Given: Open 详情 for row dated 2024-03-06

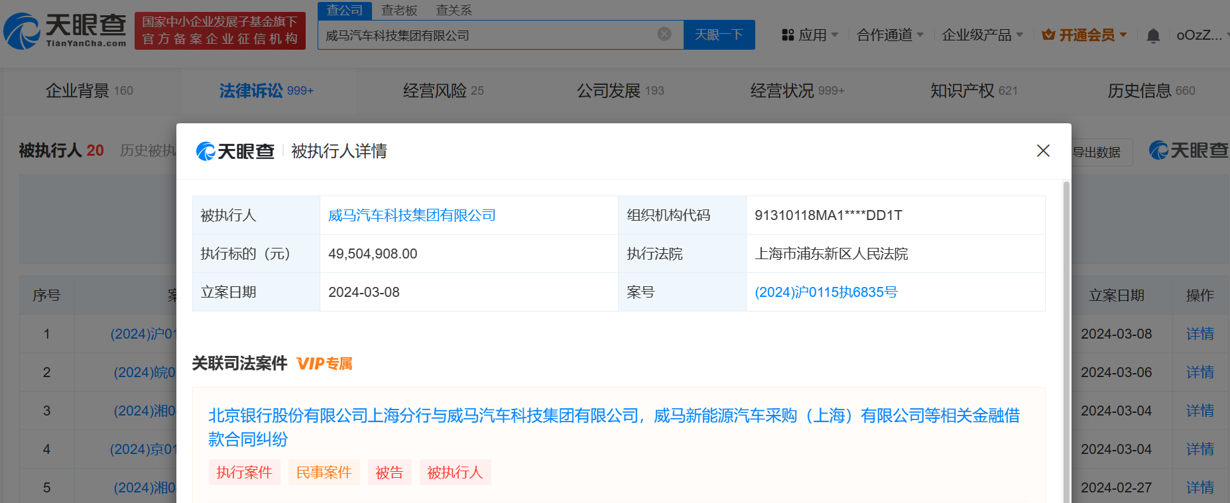Looking at the screenshot, I should [1199, 372].
